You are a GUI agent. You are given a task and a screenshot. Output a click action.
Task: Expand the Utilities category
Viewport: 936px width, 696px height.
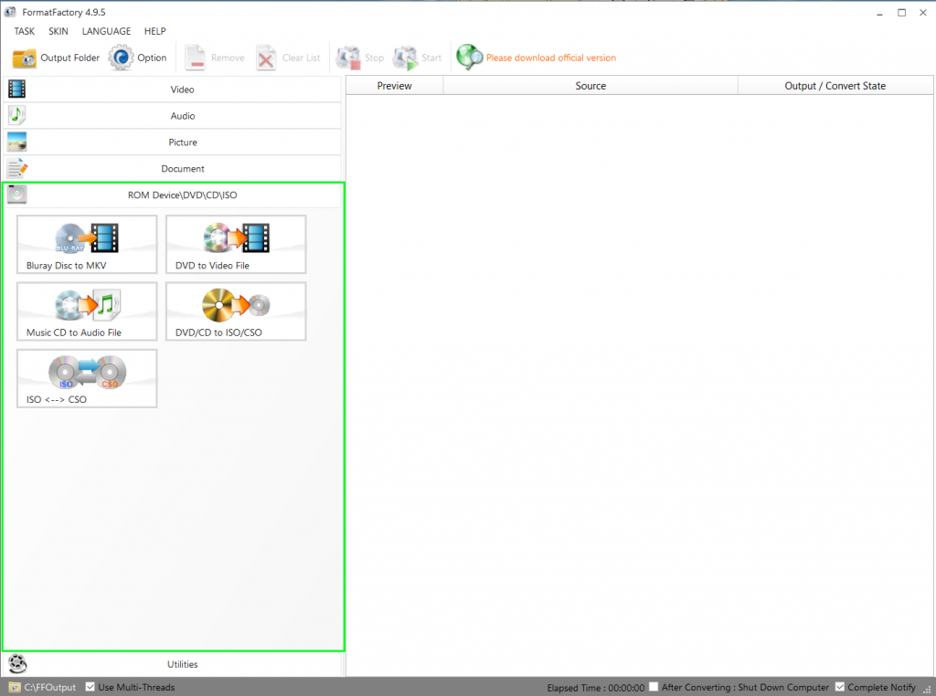[173, 664]
